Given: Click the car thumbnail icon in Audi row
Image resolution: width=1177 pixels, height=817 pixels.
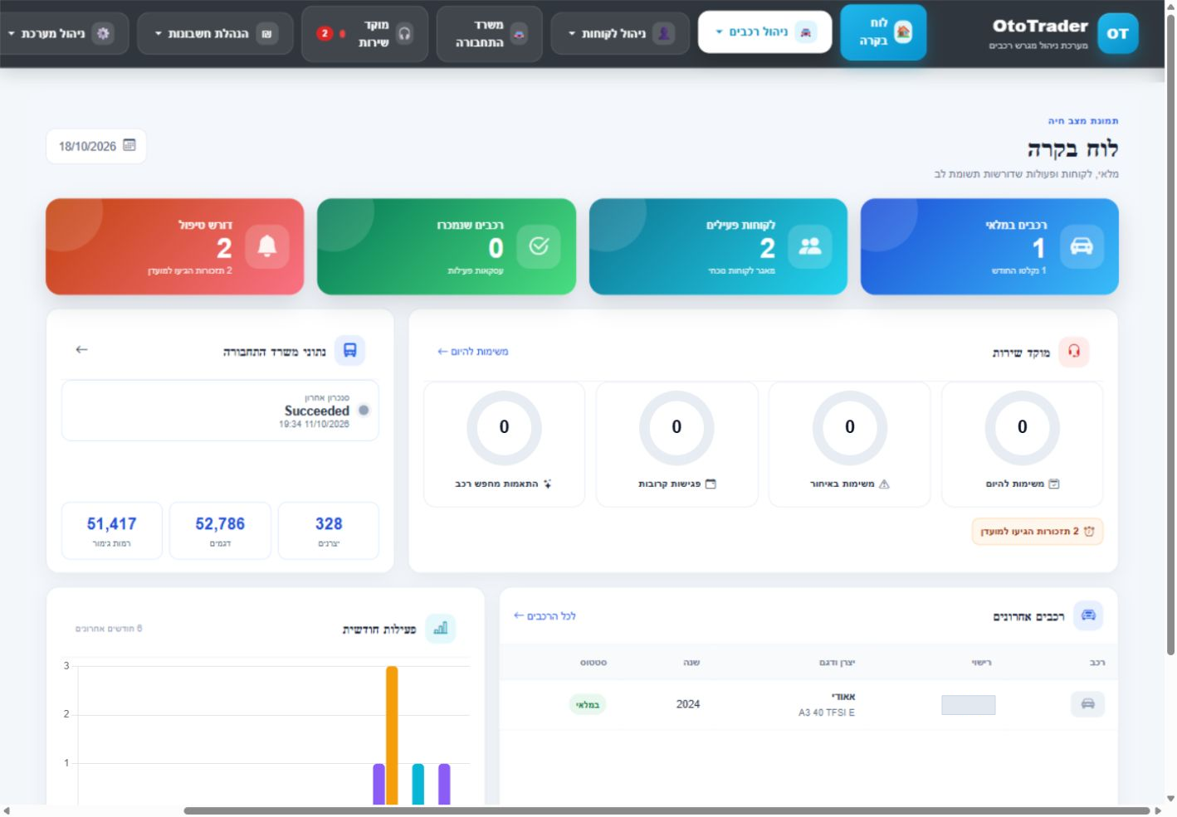Looking at the screenshot, I should (1087, 704).
